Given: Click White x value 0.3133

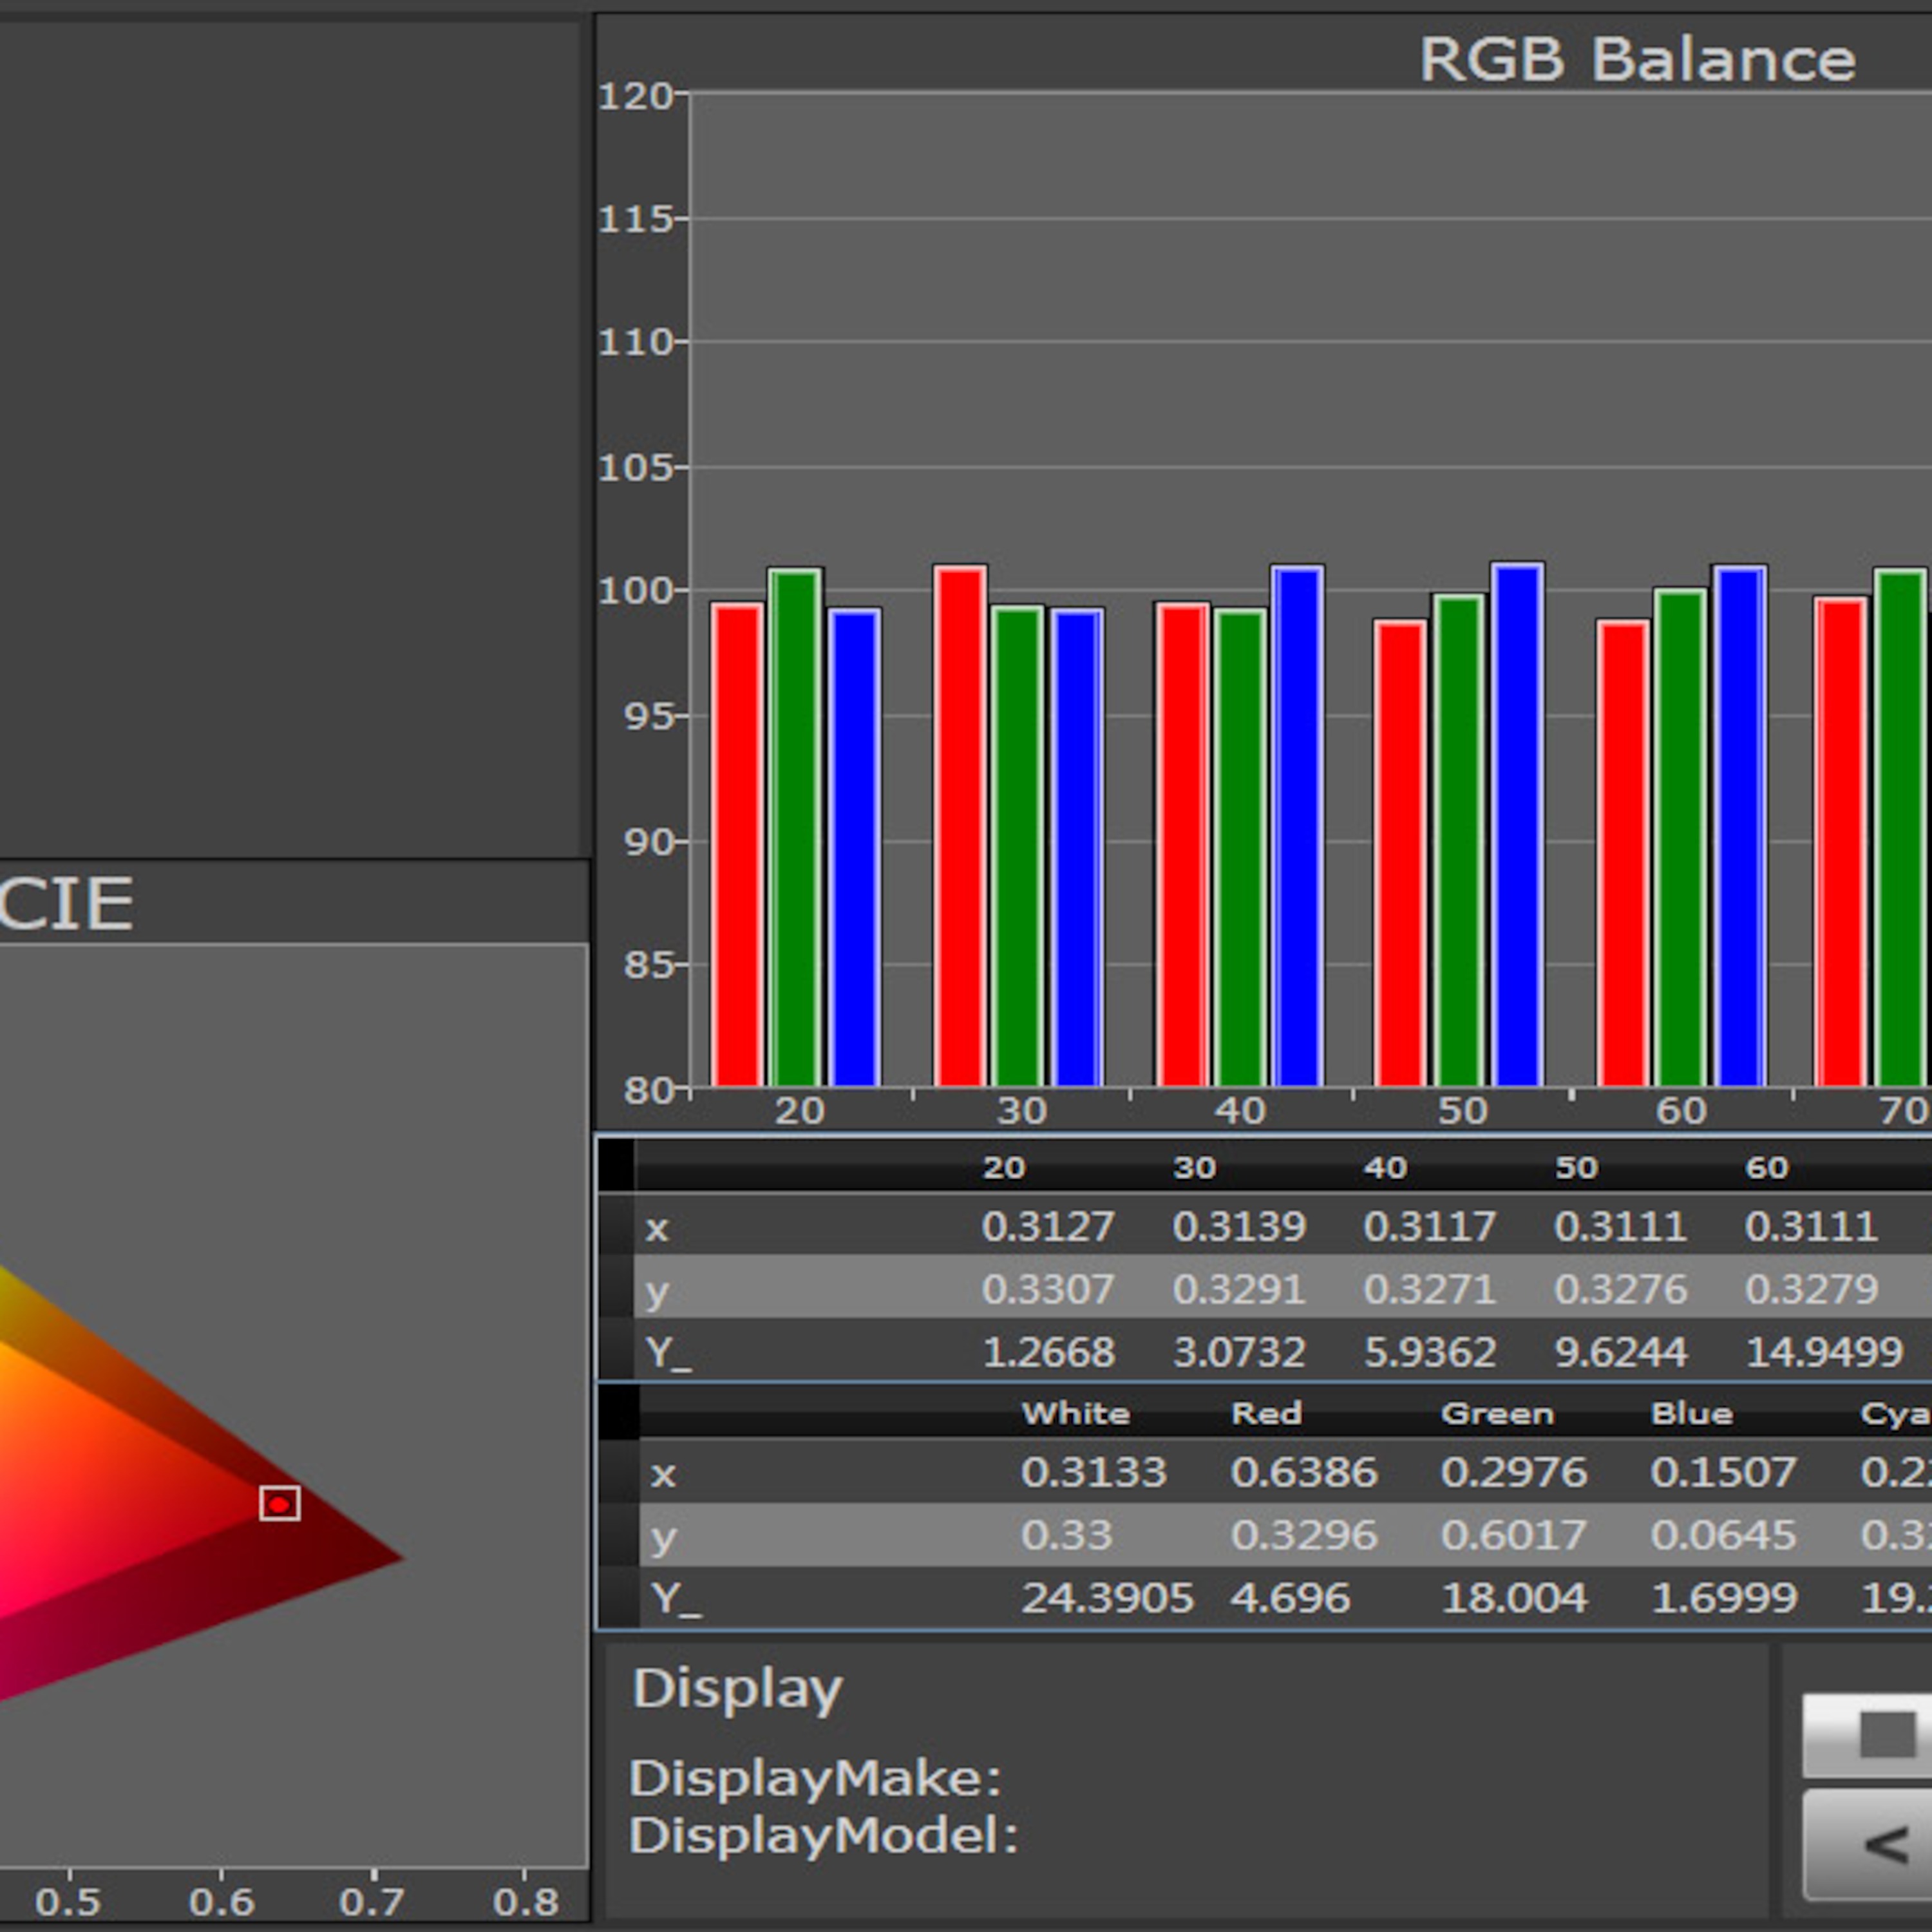Looking at the screenshot, I should pos(1093,1472).
